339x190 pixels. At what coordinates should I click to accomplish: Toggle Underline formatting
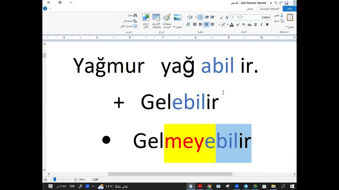256,25
